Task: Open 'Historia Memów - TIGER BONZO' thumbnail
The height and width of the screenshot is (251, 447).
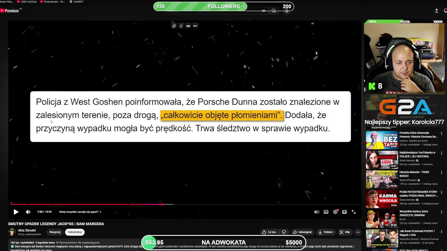Action: point(382,179)
